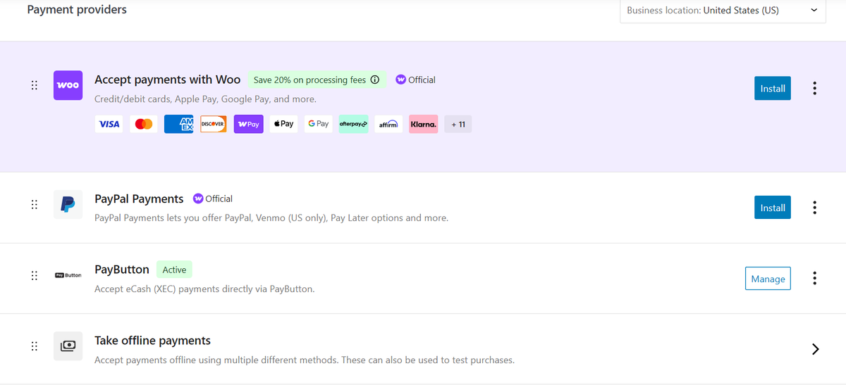Grab the offline payments row drag handle
The height and width of the screenshot is (385, 846).
coord(34,346)
